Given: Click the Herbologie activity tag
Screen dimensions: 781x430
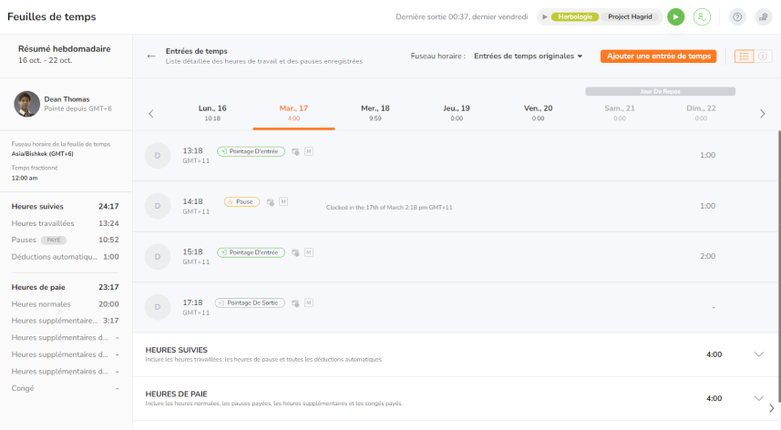Looking at the screenshot, I should tap(575, 17).
